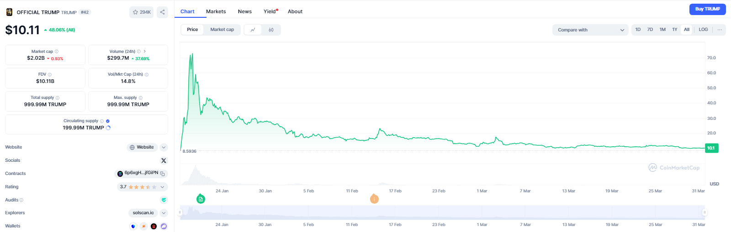Image resolution: width=731 pixels, height=232 pixels.
Task: Copy the contract address with copy icon
Action: point(163,174)
